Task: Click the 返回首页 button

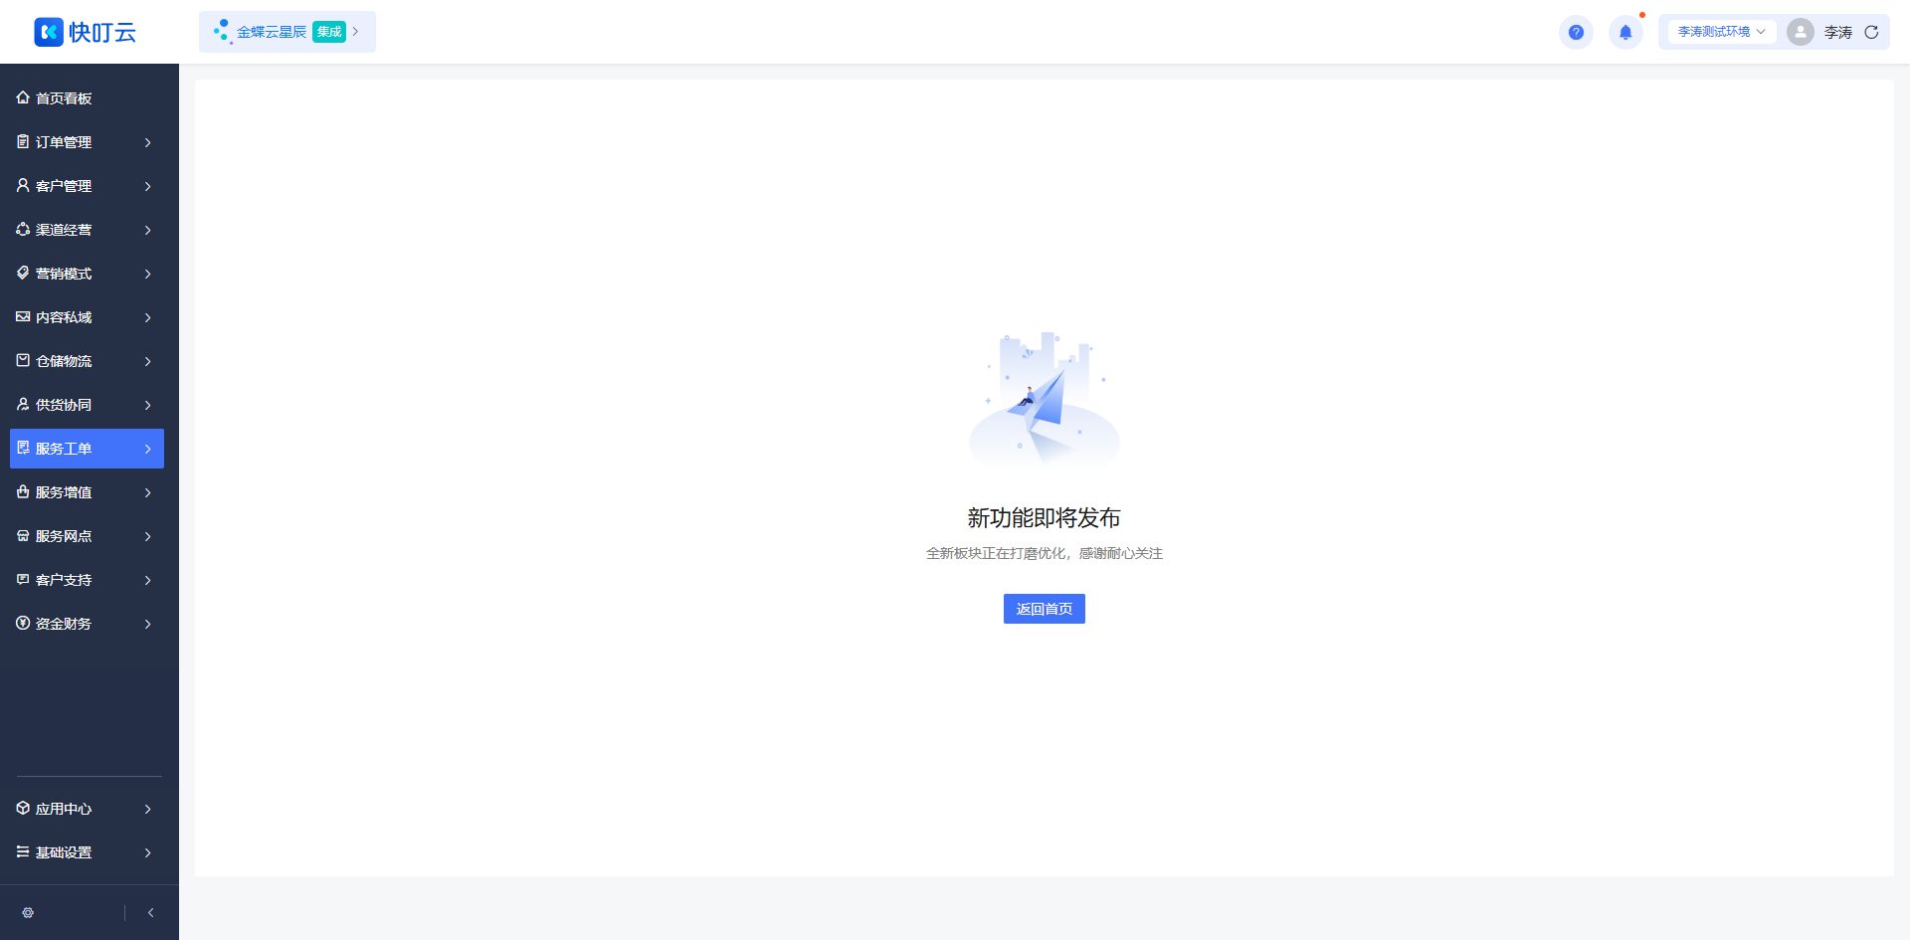Action: 1044,609
